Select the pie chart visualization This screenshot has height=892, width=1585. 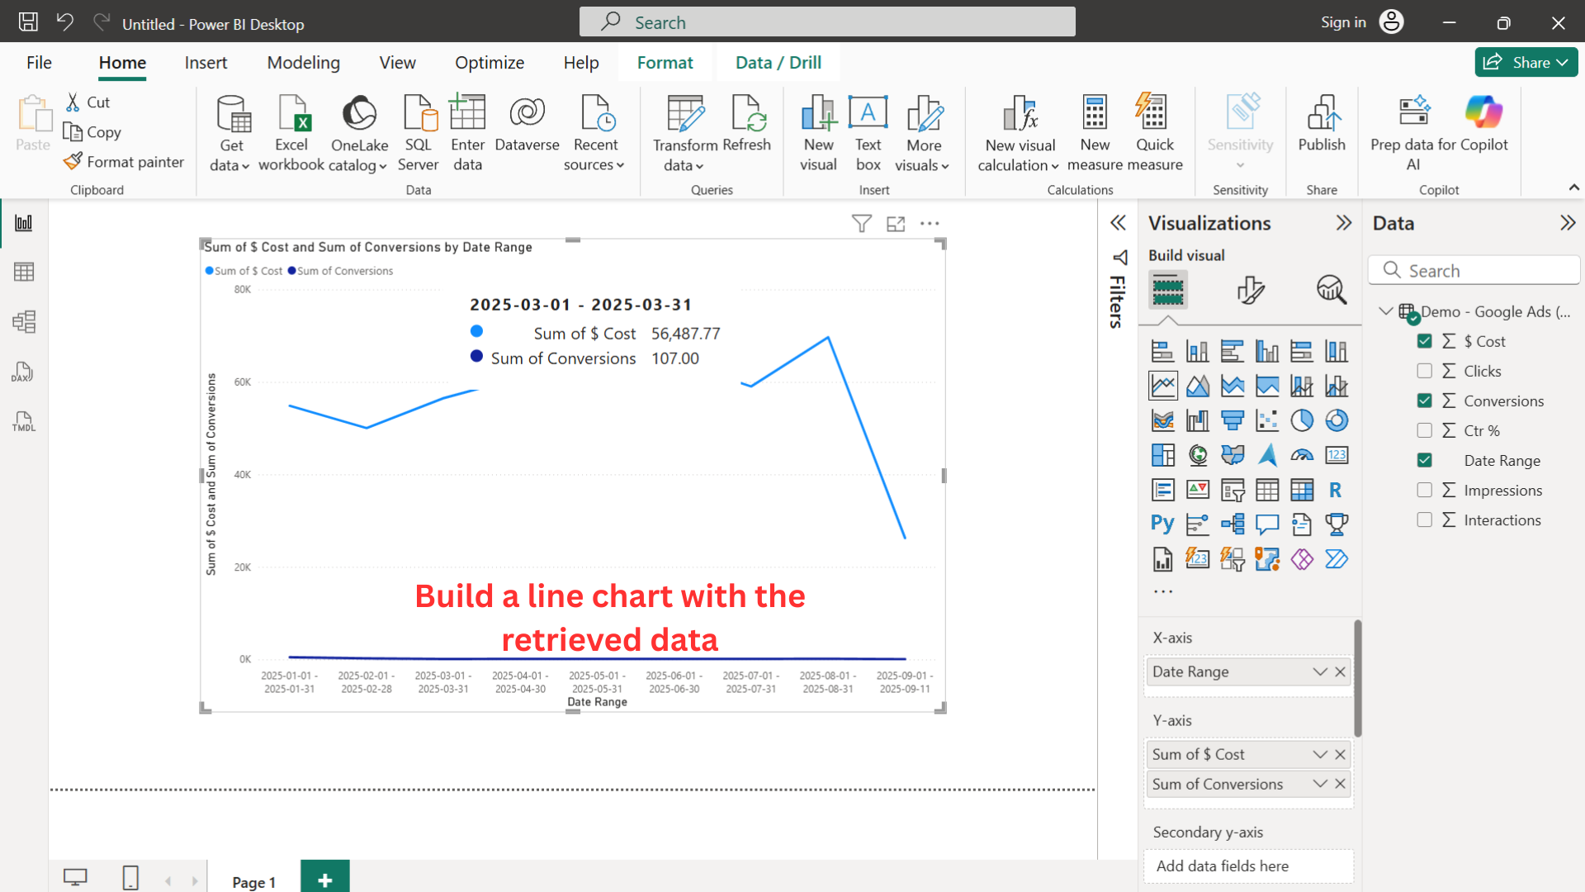[x=1302, y=420]
